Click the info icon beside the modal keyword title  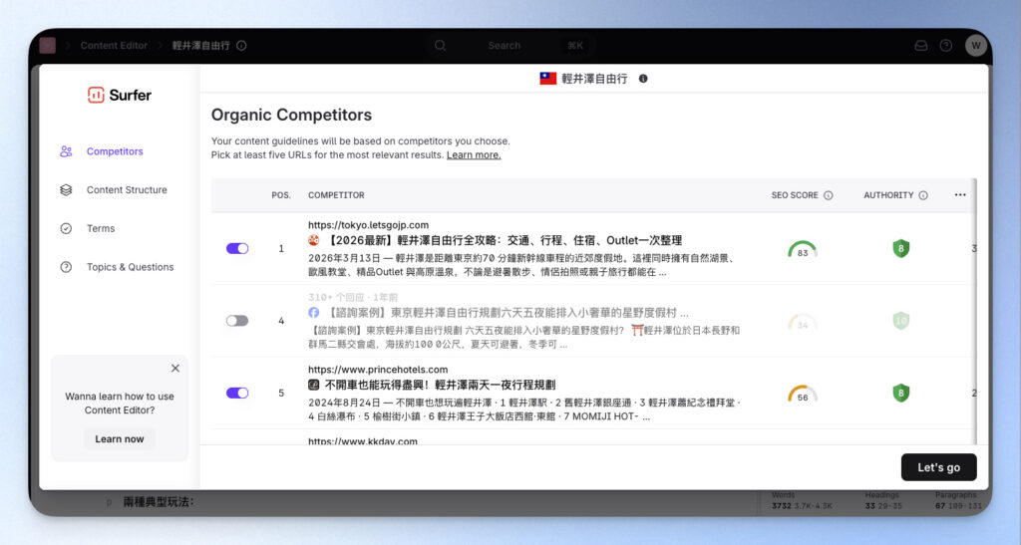click(x=643, y=79)
